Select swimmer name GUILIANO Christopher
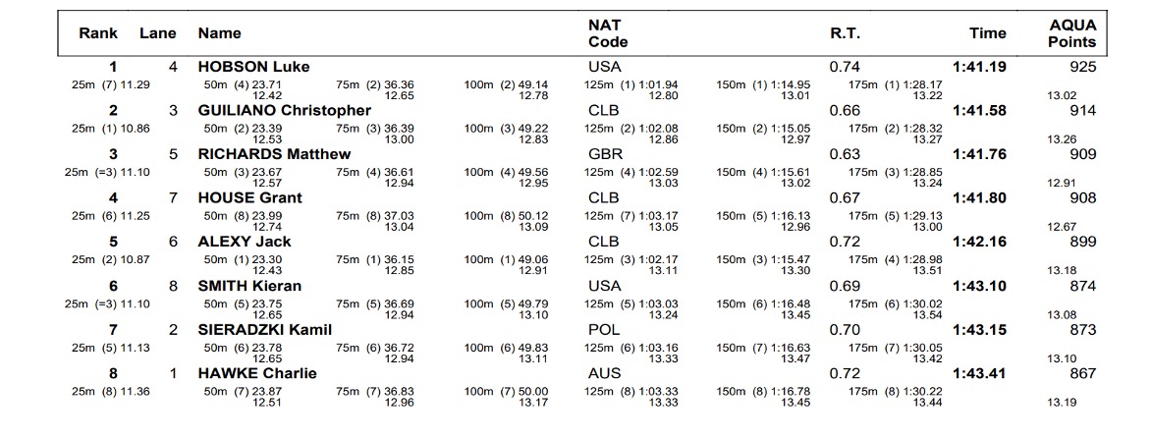The image size is (1151, 438). tap(285, 110)
